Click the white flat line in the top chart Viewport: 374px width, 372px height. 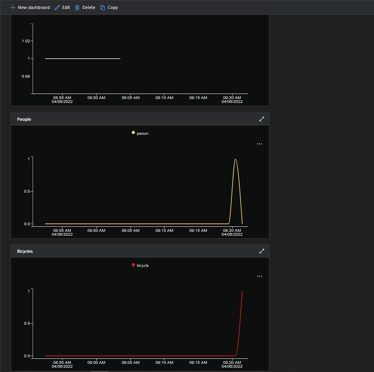[x=82, y=59]
